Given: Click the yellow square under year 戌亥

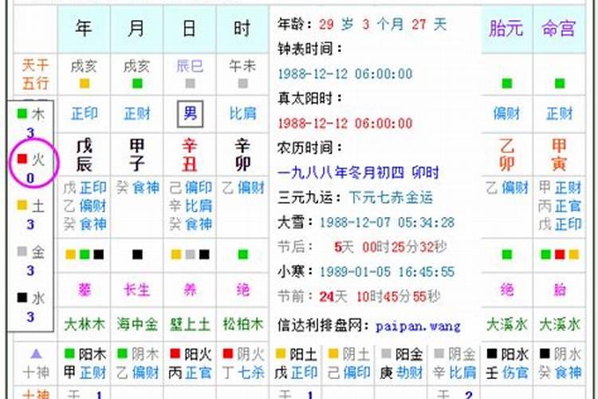Looking at the screenshot, I should pos(85,83).
